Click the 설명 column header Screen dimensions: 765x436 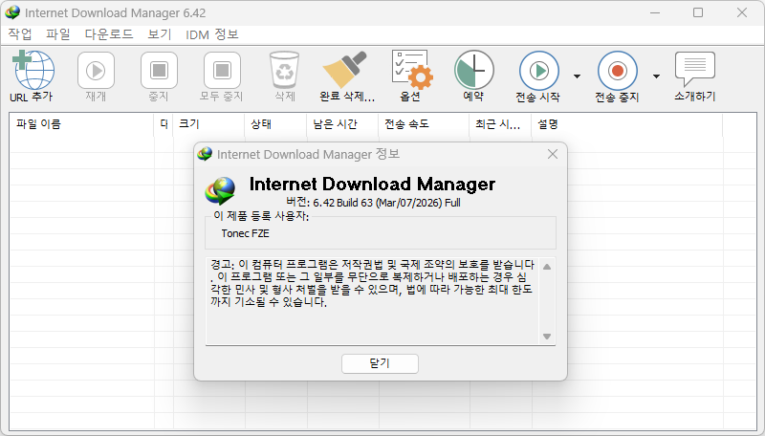tap(627, 124)
